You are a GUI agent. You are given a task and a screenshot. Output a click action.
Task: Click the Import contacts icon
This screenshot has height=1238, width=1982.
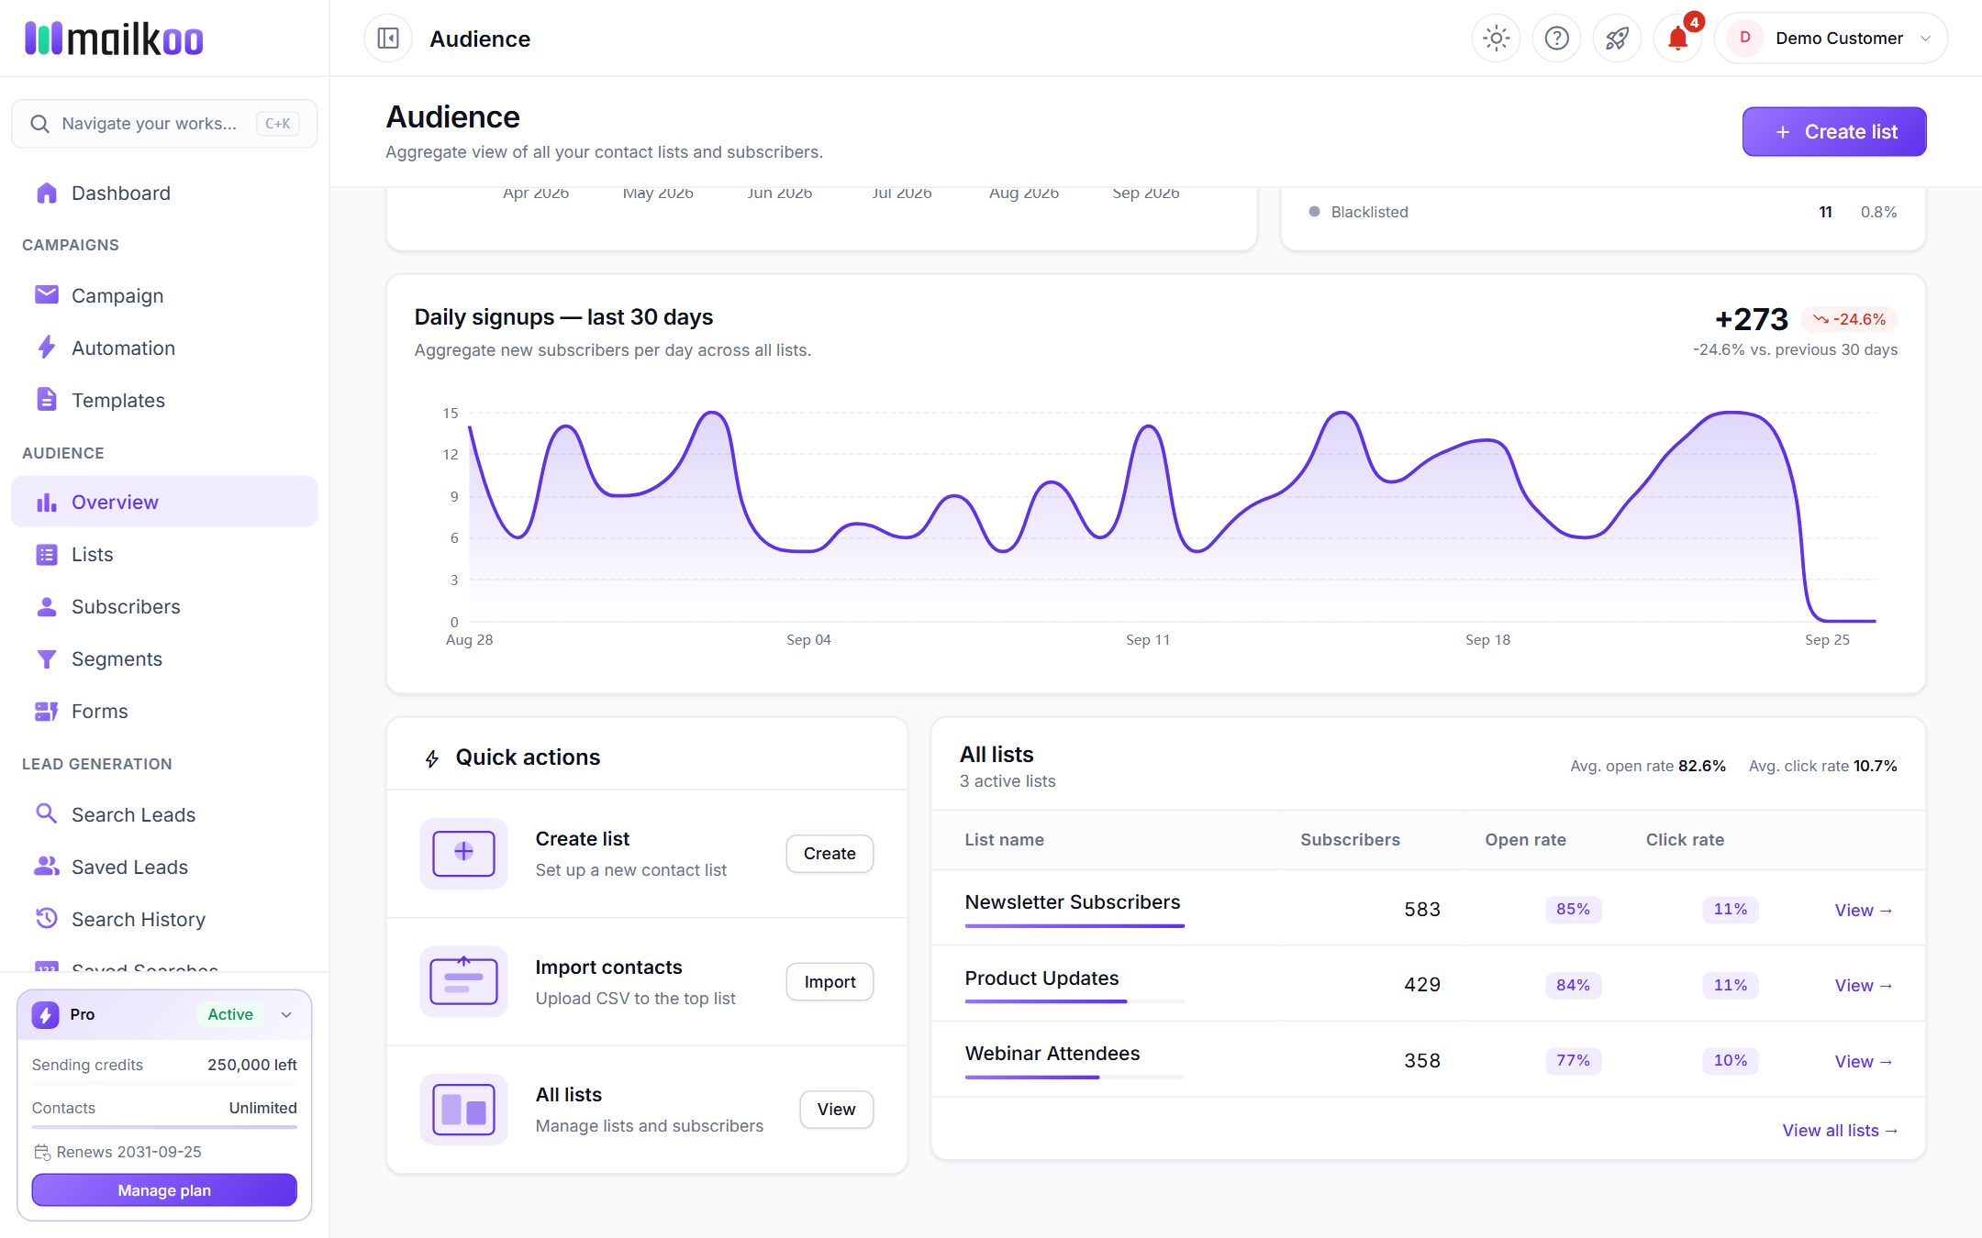(463, 981)
